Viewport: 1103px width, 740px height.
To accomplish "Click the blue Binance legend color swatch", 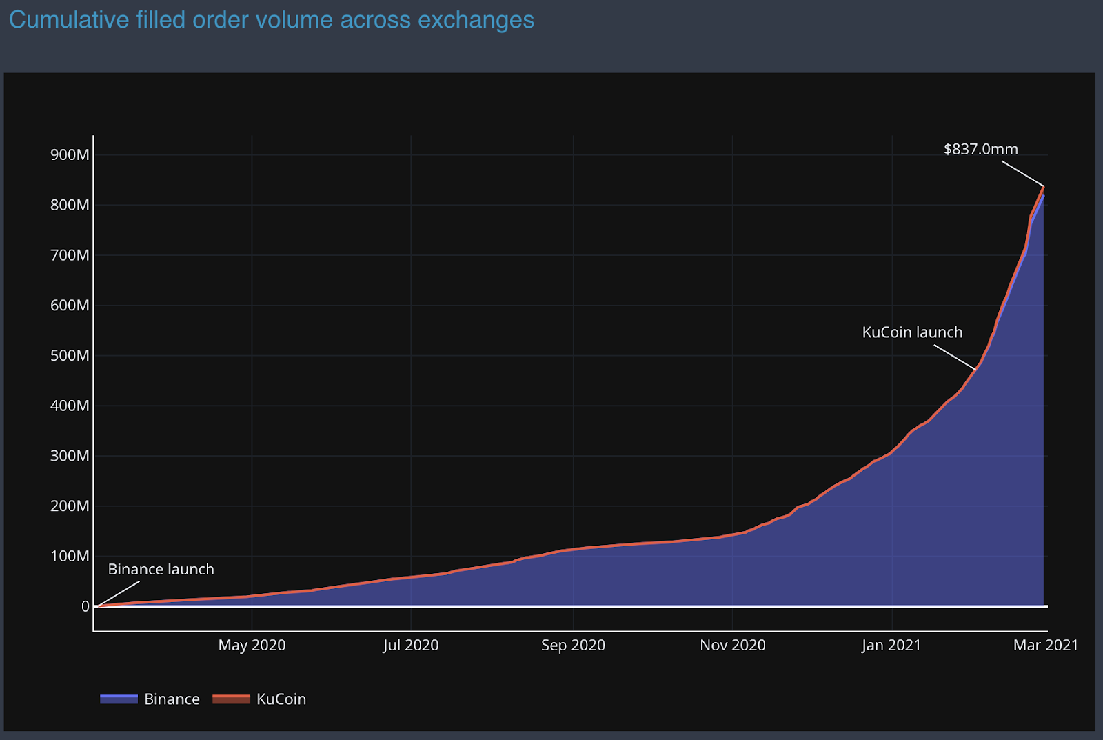I will tap(119, 699).
